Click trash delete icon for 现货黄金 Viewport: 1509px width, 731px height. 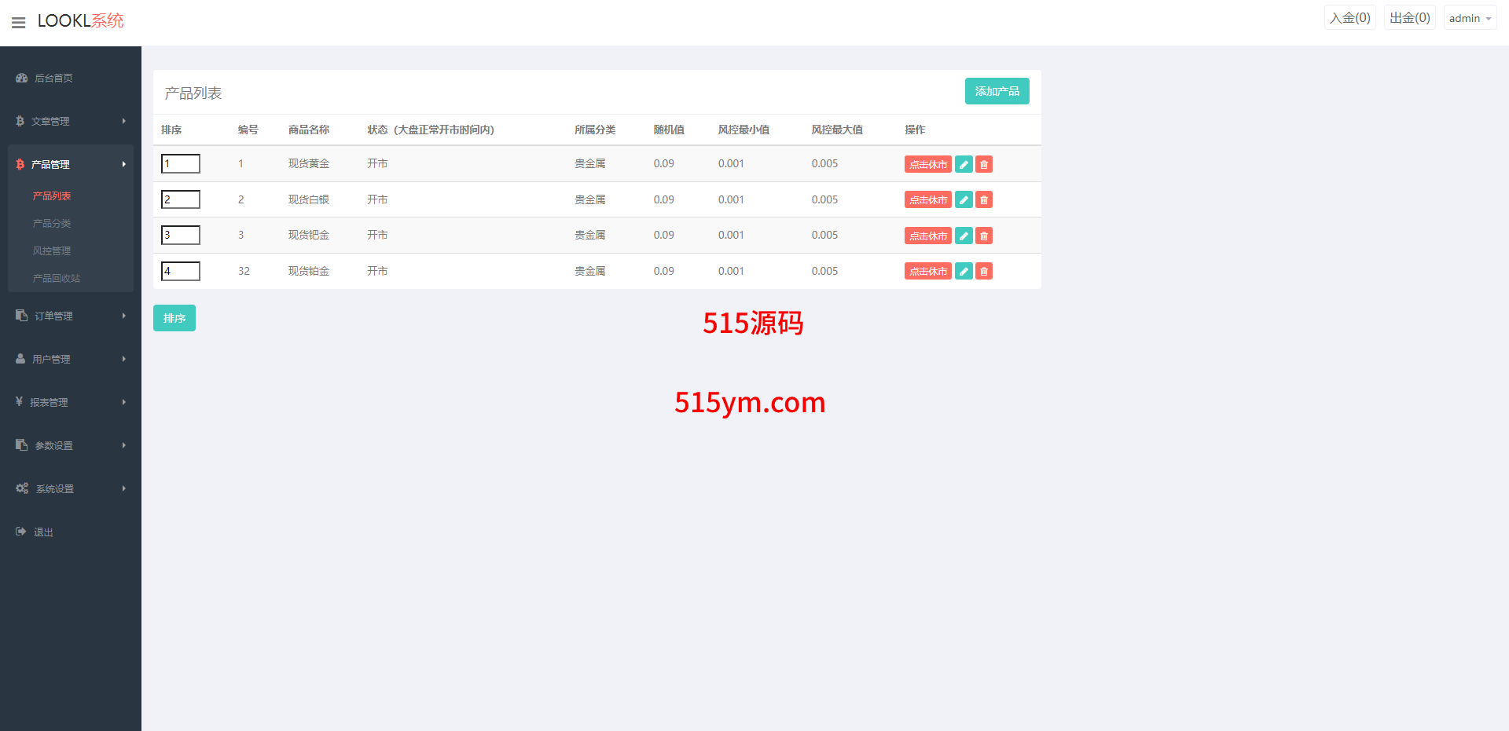tap(984, 164)
